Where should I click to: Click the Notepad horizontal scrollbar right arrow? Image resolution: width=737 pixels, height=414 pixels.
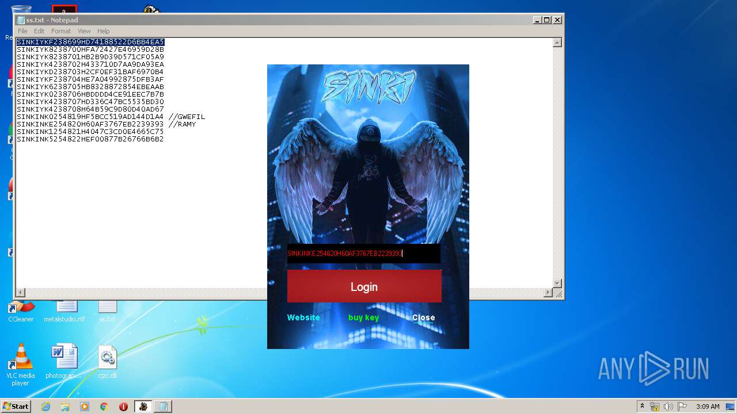[548, 293]
